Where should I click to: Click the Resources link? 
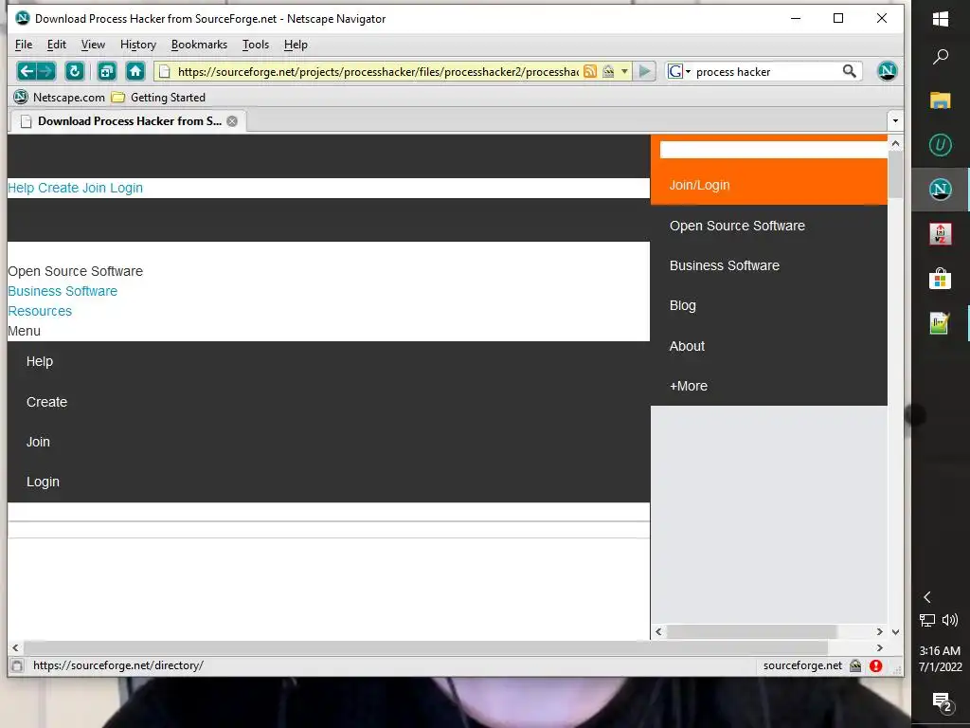[40, 311]
